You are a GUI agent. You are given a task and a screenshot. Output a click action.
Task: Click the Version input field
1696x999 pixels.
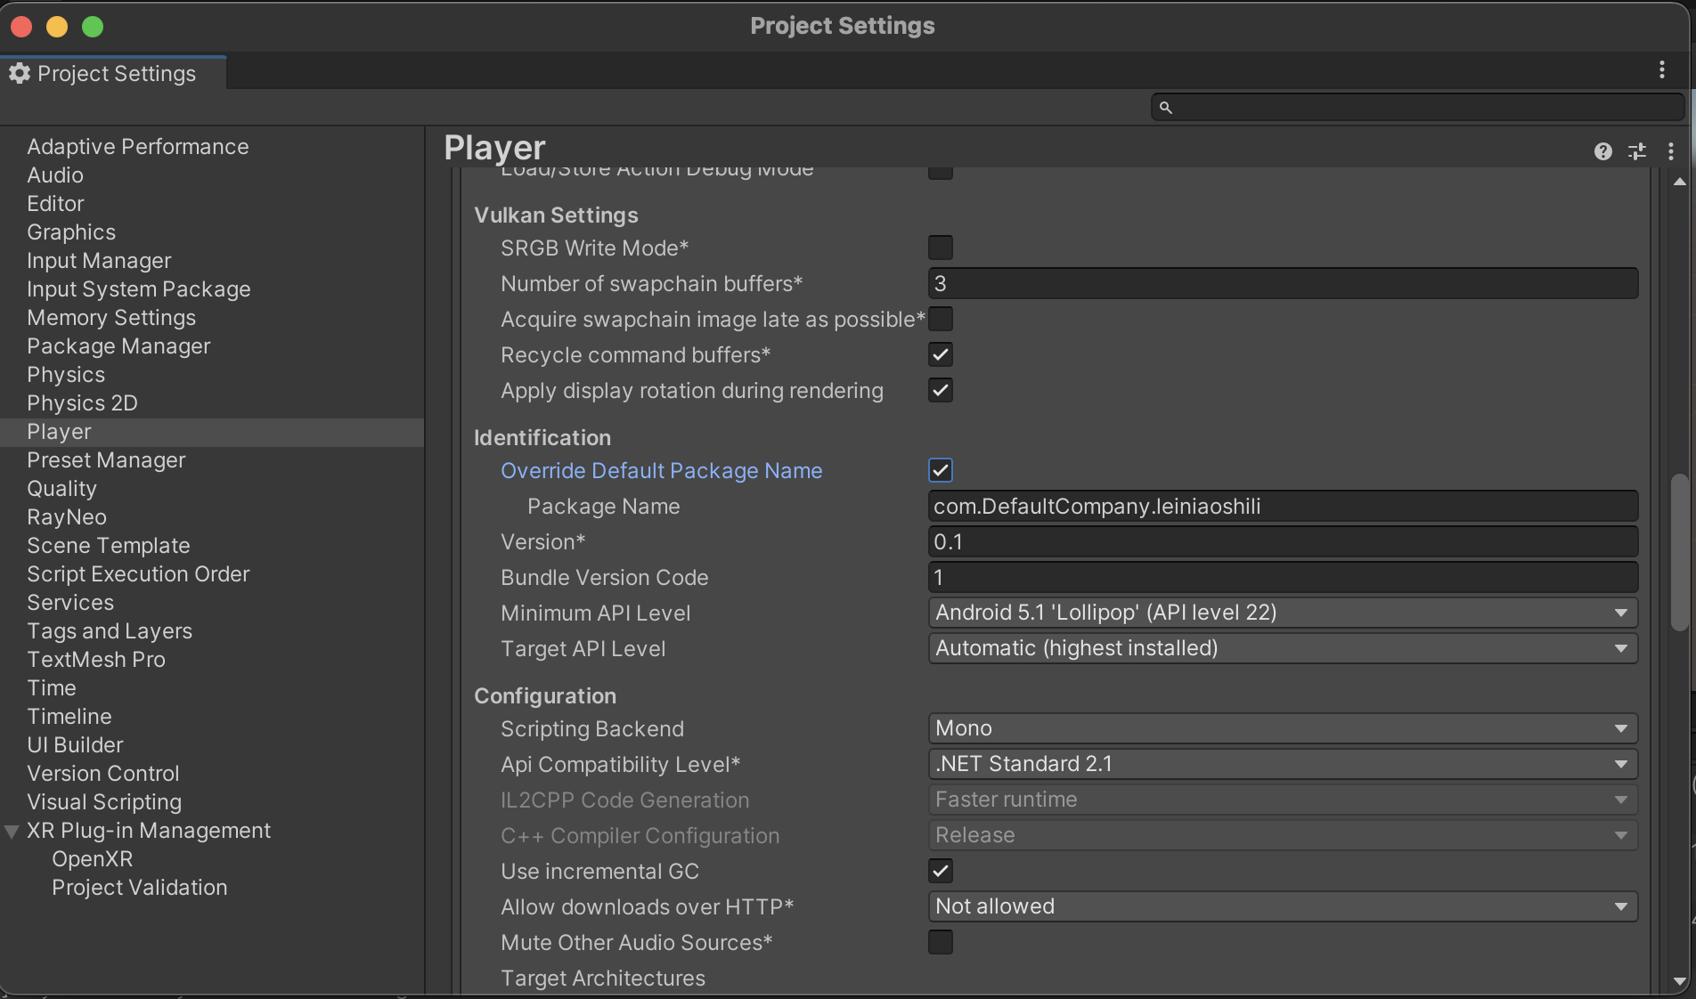pyautogui.click(x=1283, y=541)
